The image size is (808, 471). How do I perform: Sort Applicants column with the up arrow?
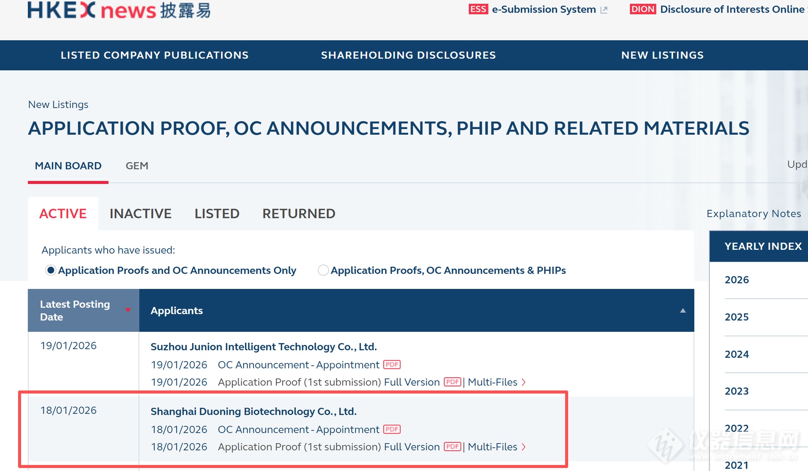[683, 310]
